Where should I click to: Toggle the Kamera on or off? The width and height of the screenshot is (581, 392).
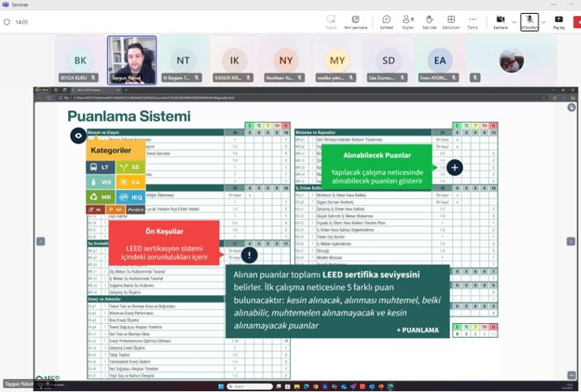[501, 22]
